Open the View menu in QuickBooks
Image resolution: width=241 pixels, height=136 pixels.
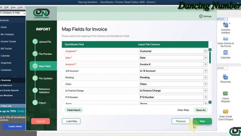(13, 7)
